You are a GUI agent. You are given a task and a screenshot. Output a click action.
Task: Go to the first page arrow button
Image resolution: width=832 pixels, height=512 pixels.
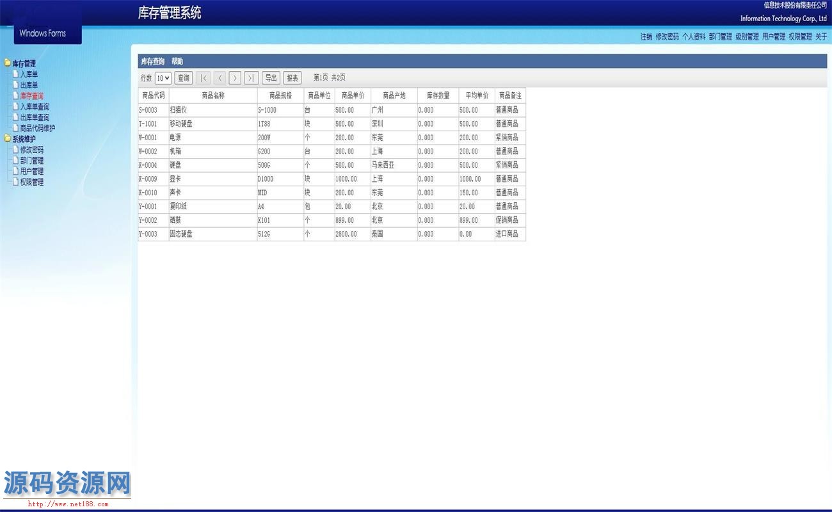[203, 78]
